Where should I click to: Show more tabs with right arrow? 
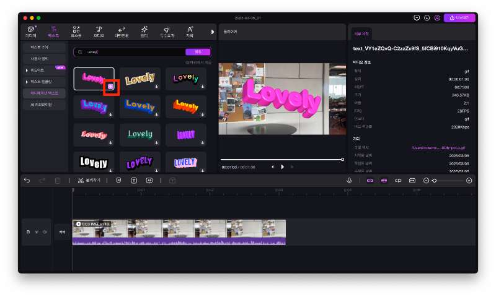213,32
